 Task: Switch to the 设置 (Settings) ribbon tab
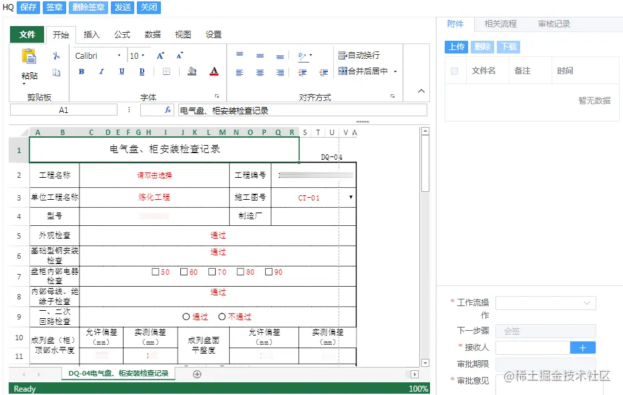click(214, 35)
